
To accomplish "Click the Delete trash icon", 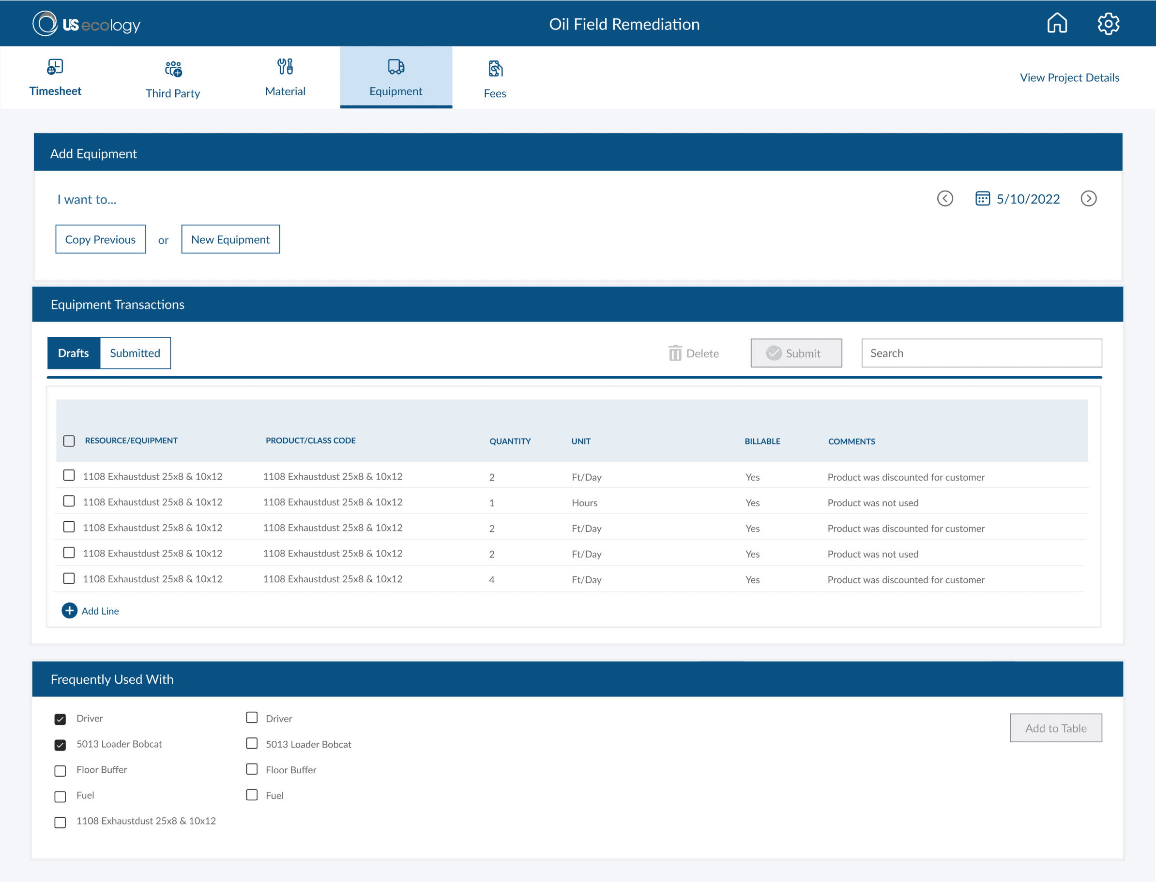I will tap(675, 353).
